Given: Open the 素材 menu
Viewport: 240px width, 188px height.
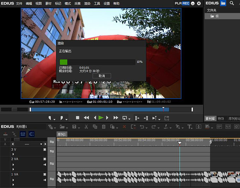Looking at the screenshot, I should point(48,4).
